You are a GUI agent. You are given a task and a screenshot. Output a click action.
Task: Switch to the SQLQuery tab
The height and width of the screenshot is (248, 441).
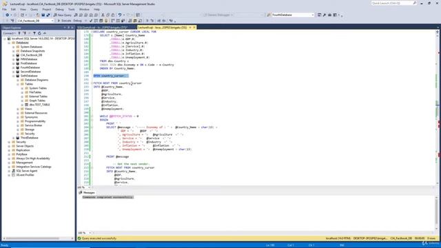pos(103,28)
